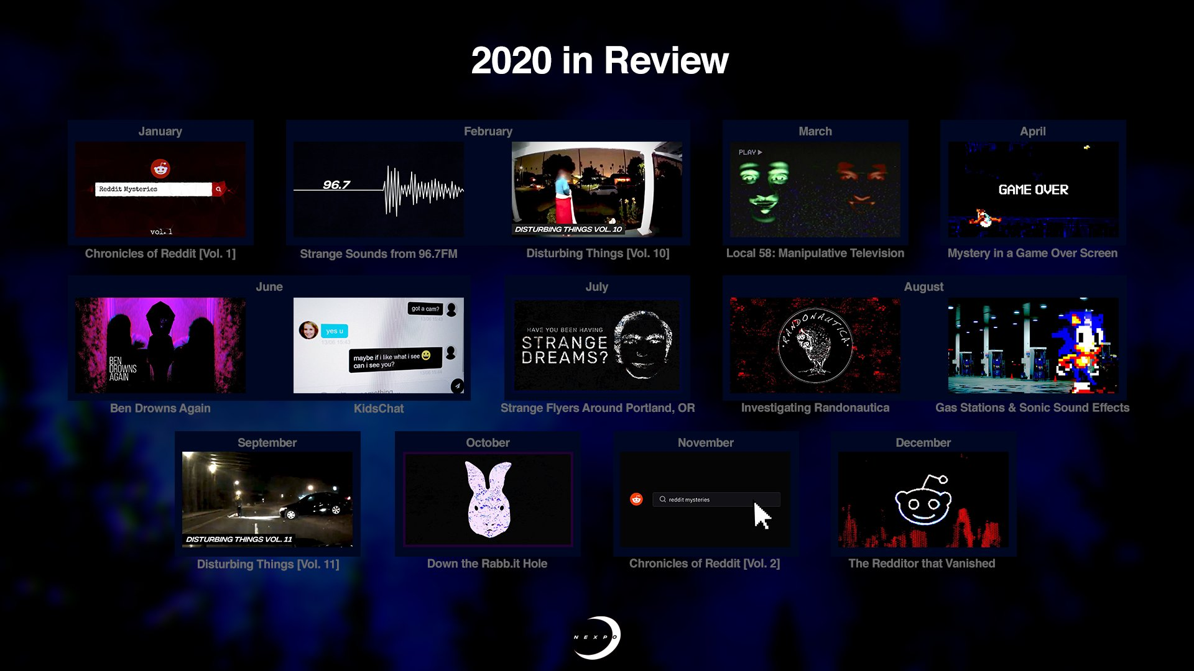Open the Strange Dreams flyer thumbnail
This screenshot has width=1194, height=671.
click(597, 345)
